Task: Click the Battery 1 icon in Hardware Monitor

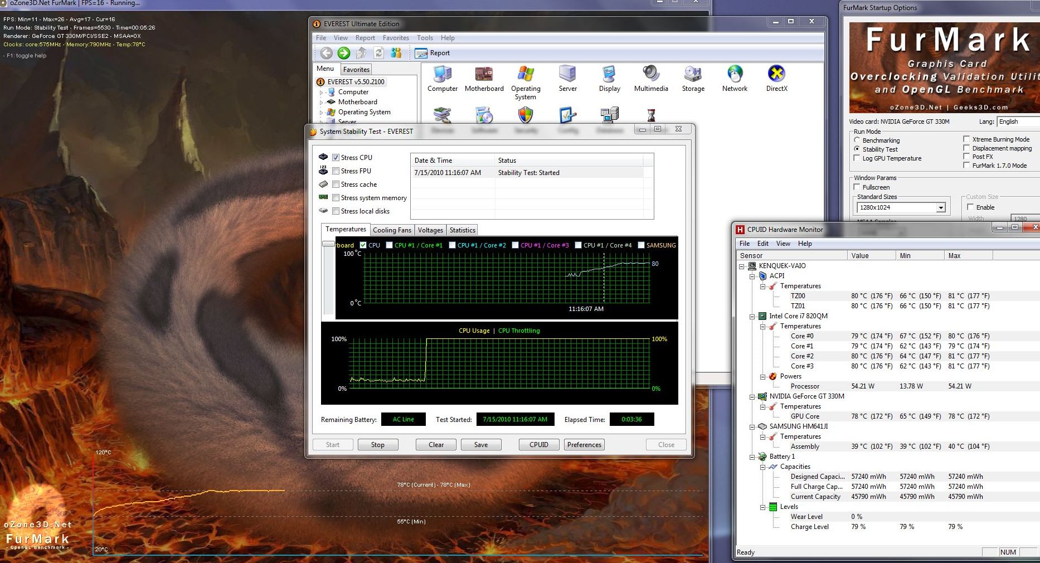Action: pos(762,457)
